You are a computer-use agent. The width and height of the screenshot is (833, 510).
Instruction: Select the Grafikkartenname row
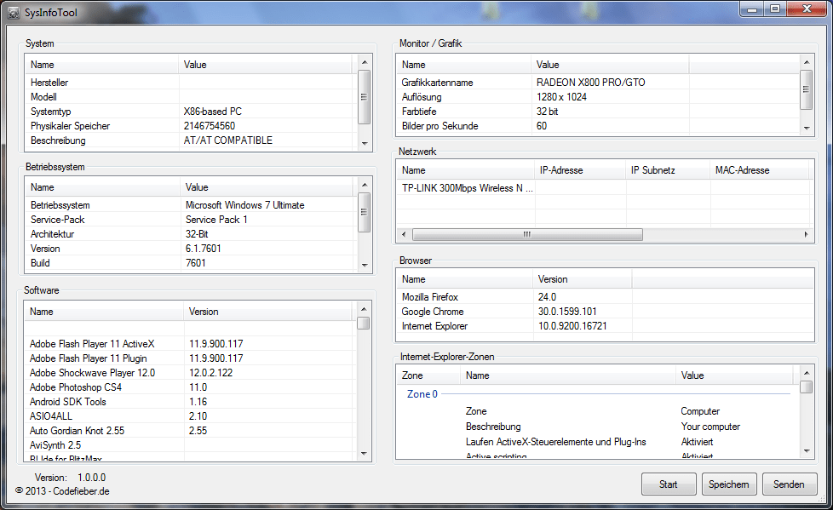tap(598, 83)
